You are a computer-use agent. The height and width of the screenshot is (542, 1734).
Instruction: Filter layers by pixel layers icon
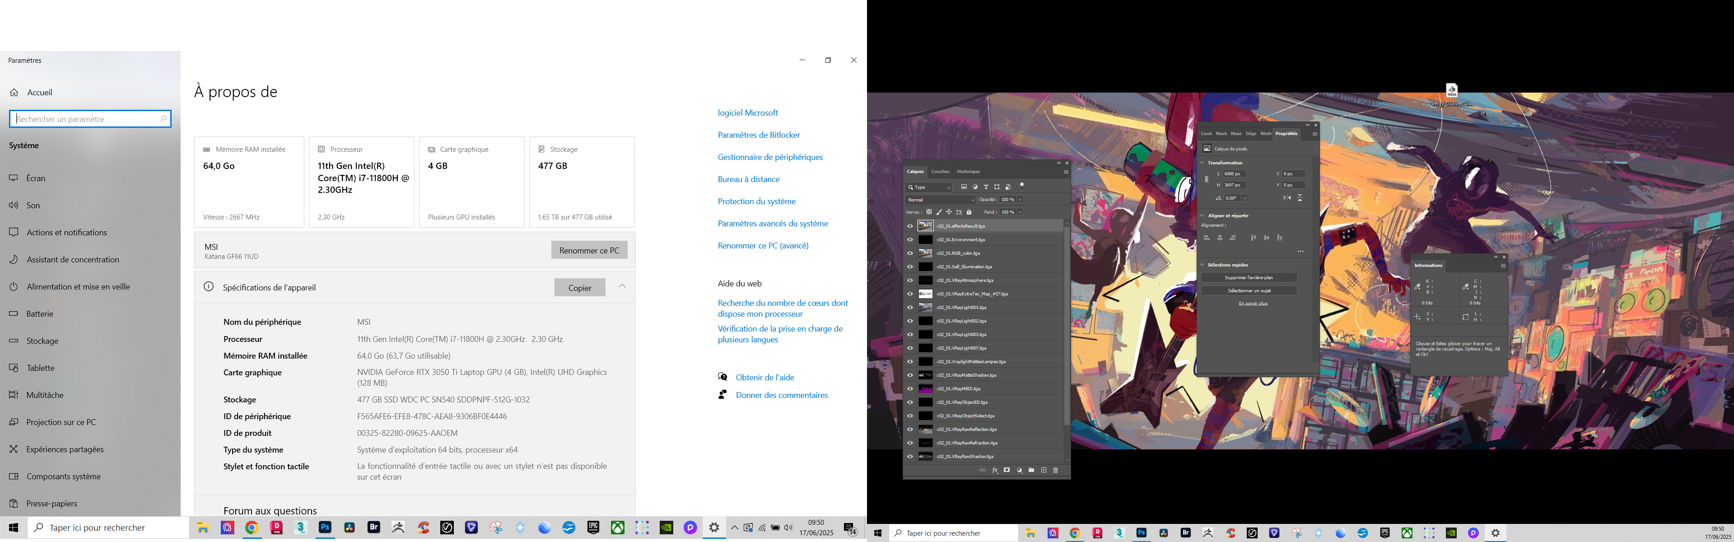964,187
